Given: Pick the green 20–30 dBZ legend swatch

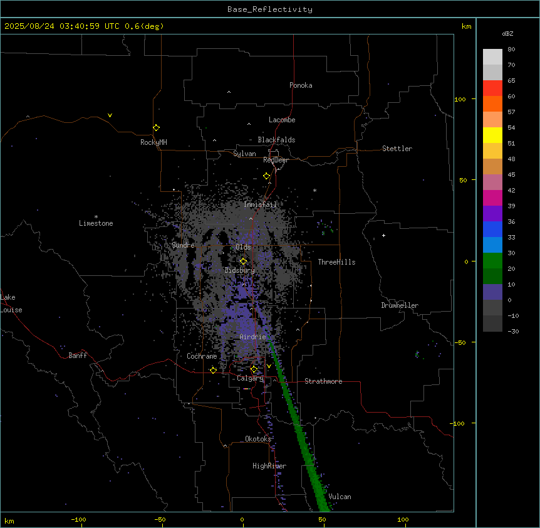Looking at the screenshot, I should point(492,261).
